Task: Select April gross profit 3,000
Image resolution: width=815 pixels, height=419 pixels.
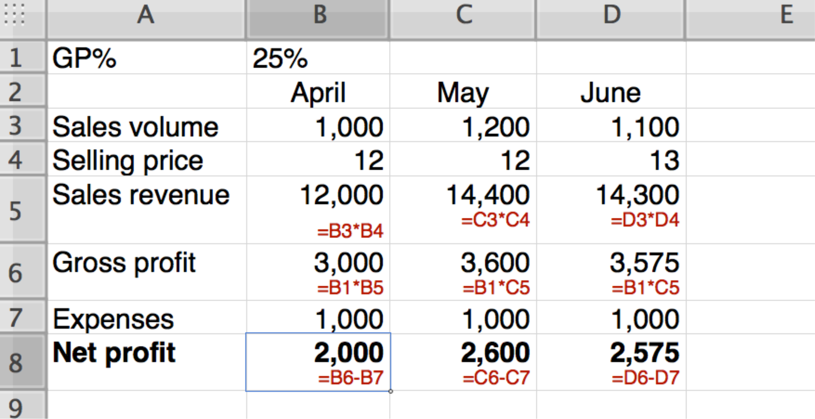Action: [x=318, y=272]
